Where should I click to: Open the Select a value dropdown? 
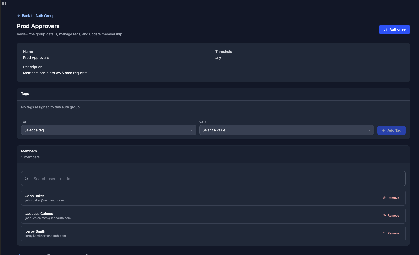(x=286, y=130)
